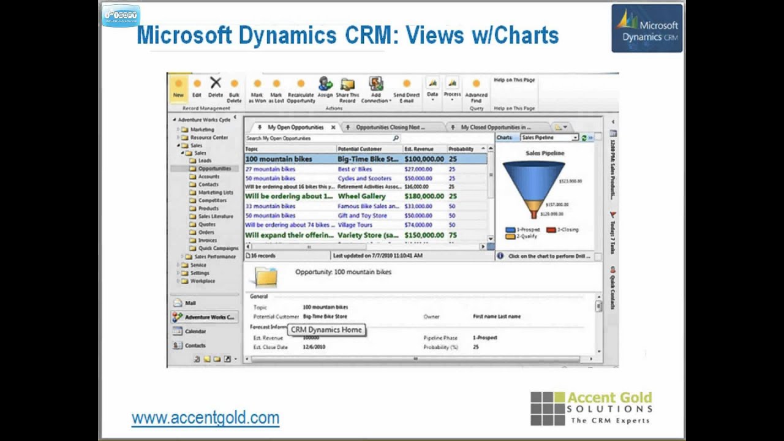The width and height of the screenshot is (784, 441).
Task: Collapse the left navigation pane arrow
Action: pos(235,116)
